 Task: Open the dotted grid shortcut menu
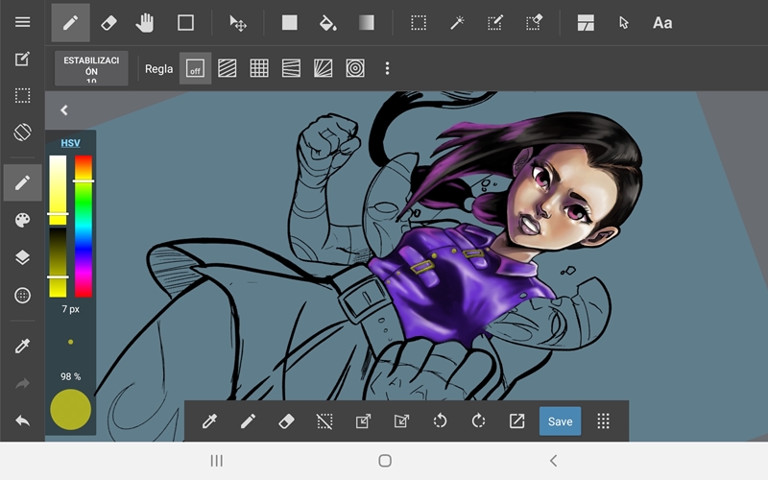(x=604, y=421)
